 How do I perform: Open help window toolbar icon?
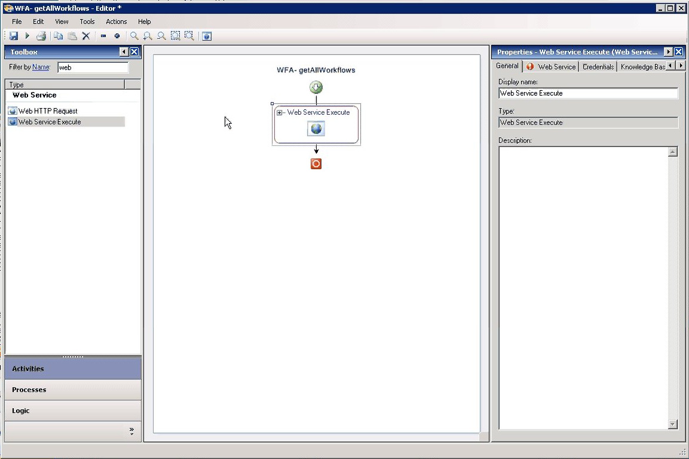(x=207, y=36)
